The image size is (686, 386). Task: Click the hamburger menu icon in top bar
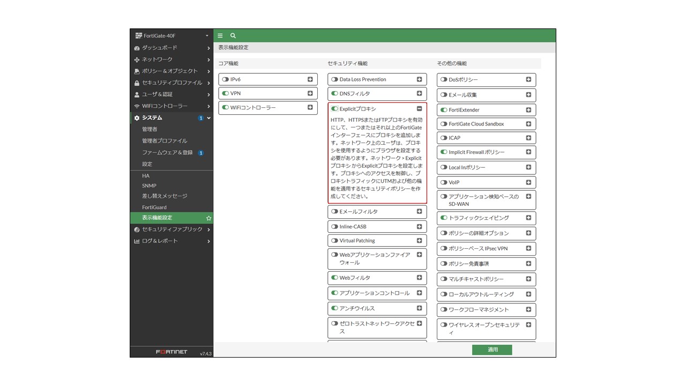(220, 36)
